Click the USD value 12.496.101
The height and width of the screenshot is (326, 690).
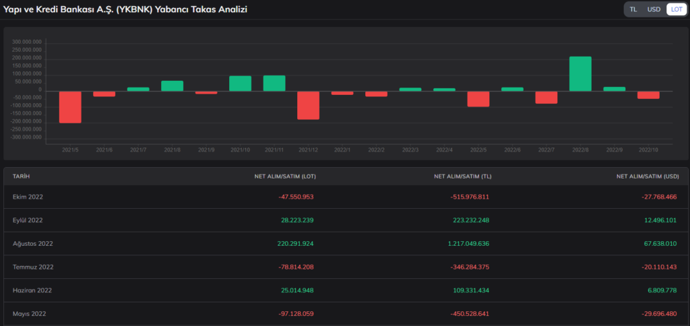point(660,220)
